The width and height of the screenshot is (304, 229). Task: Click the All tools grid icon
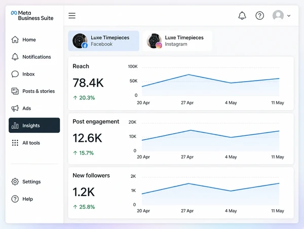point(15,143)
